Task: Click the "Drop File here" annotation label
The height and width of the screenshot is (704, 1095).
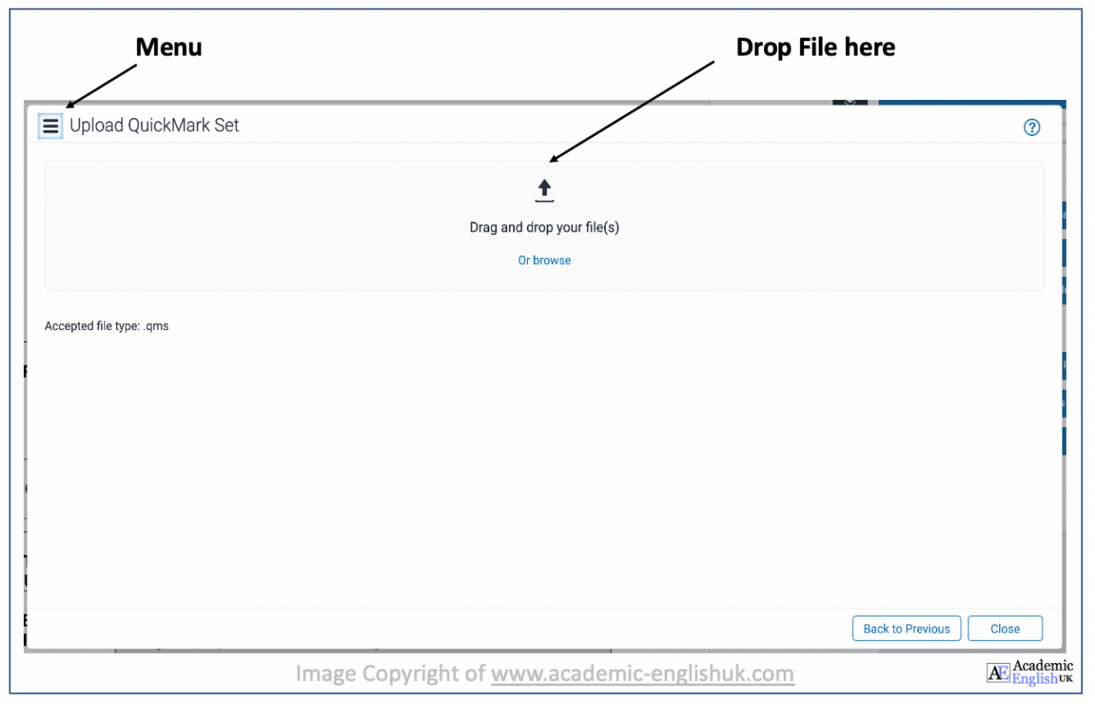Action: click(x=815, y=48)
